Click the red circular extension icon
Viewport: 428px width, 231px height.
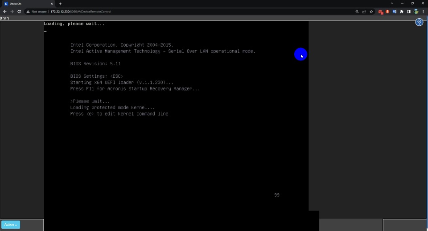(387, 12)
